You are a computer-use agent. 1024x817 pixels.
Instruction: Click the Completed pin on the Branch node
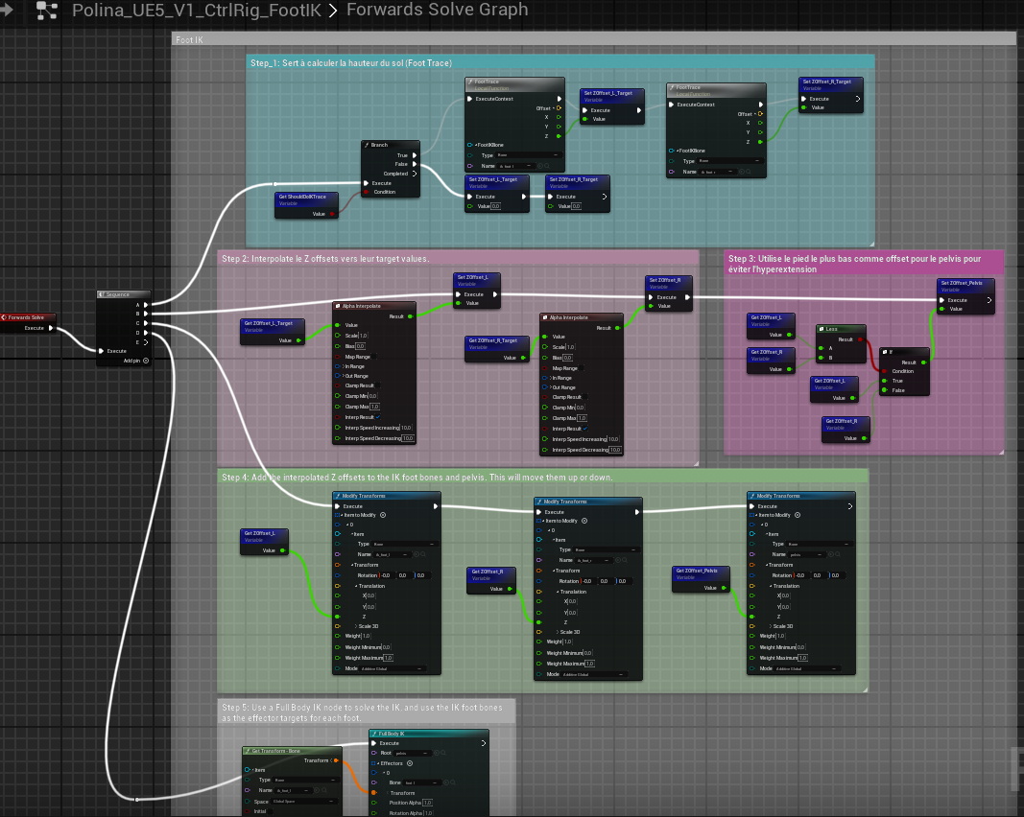(x=414, y=174)
